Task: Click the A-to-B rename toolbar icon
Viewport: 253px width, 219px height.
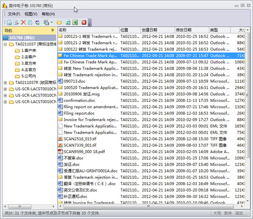Action: (x=37, y=22)
